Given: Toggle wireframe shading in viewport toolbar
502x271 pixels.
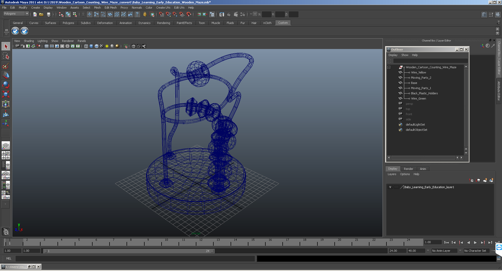Looking at the screenshot, I should (86, 46).
